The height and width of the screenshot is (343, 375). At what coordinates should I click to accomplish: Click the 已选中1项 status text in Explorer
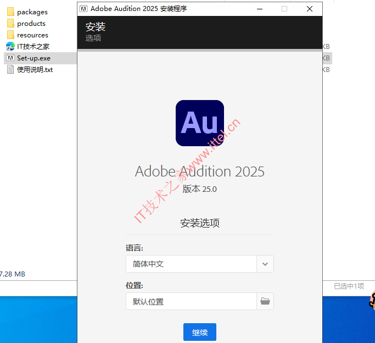coord(349,286)
